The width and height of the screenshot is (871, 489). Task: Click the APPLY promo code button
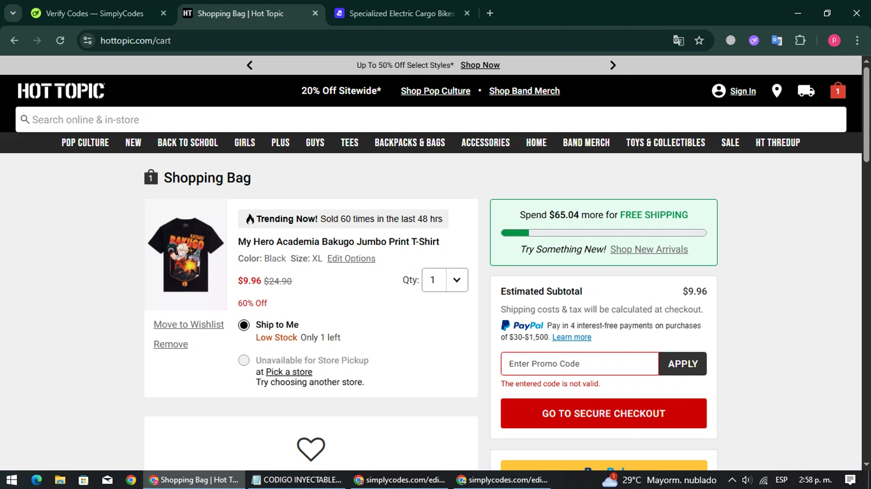[683, 364]
